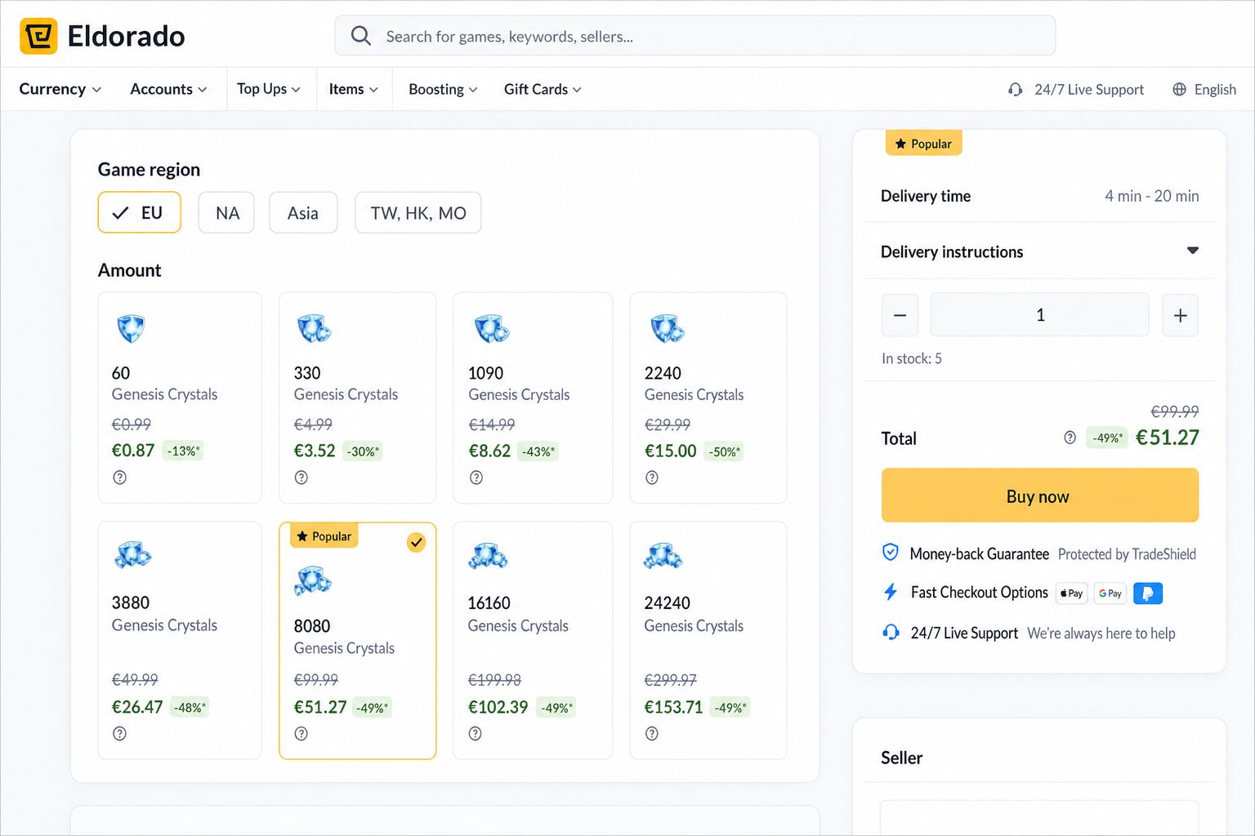Choose the 3880 Genesis Crystals amount
This screenshot has height=836, width=1255.
[180, 641]
